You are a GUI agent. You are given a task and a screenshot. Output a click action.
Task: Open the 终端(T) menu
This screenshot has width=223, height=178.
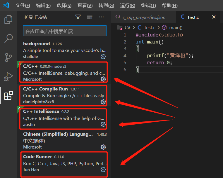click(x=148, y=6)
